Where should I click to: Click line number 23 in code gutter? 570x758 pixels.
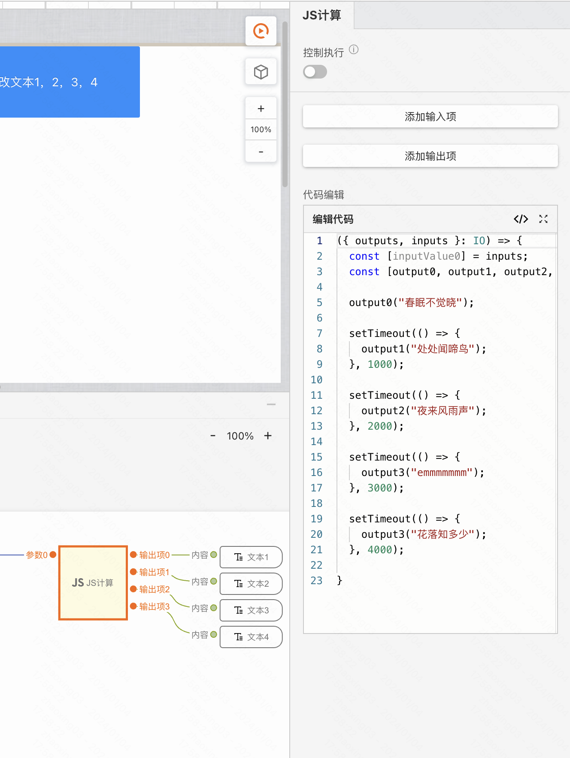coord(317,581)
